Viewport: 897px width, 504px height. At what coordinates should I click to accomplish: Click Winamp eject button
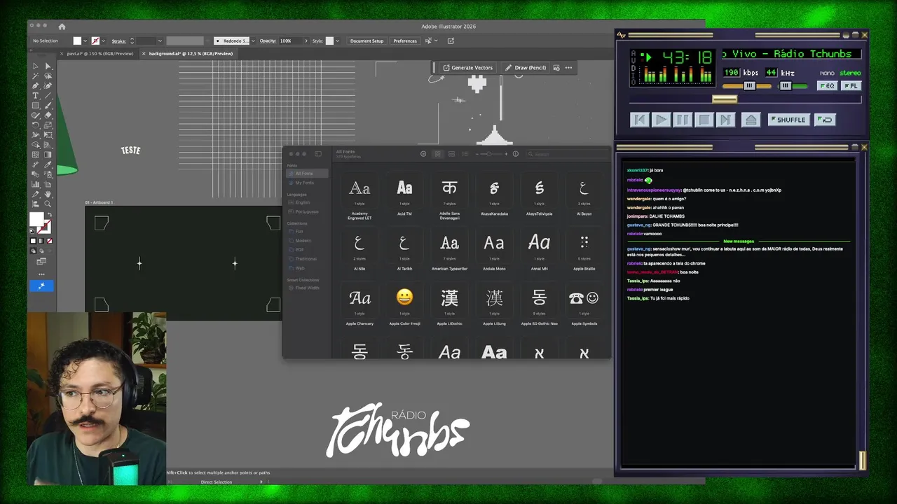point(751,120)
